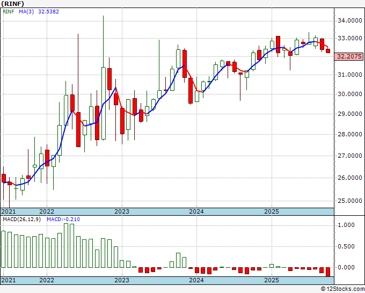Click the last red MACD histogram bar

coord(328,272)
